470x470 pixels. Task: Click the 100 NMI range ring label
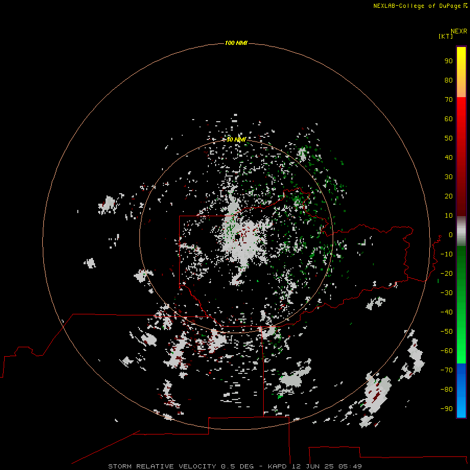pyautogui.click(x=236, y=43)
